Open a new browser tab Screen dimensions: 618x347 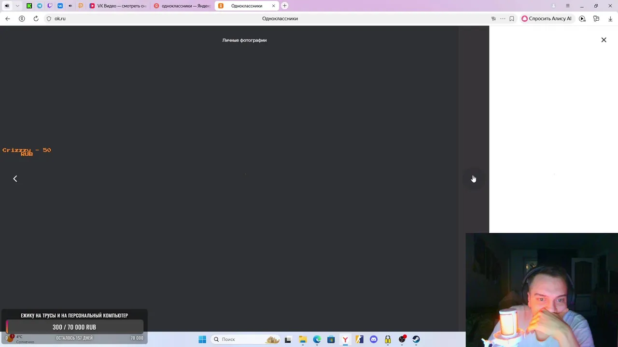click(x=285, y=6)
